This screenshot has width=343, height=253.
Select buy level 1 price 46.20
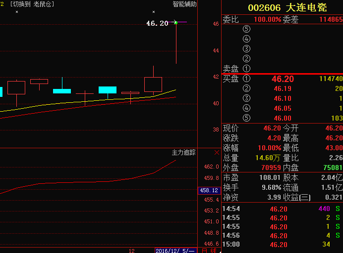pos(283,79)
